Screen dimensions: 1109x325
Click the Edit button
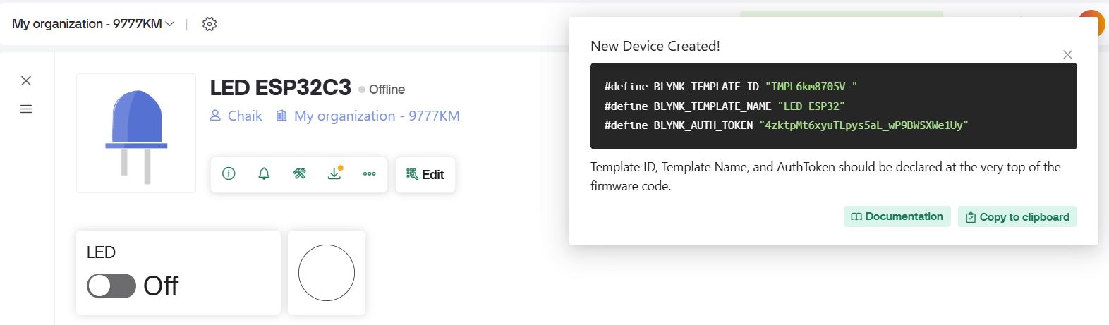coord(425,175)
